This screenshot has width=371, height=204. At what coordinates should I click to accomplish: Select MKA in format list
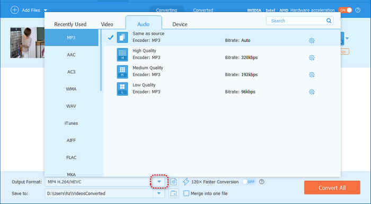tap(72, 174)
